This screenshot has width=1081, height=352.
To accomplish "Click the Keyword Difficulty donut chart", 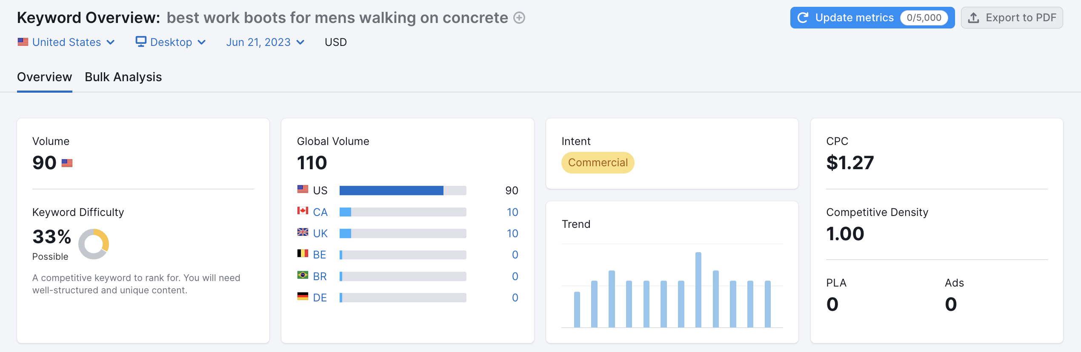I will (94, 244).
